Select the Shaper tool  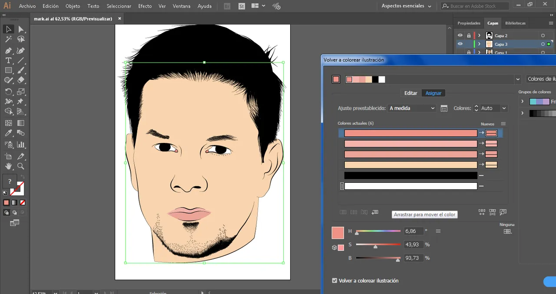click(x=8, y=80)
